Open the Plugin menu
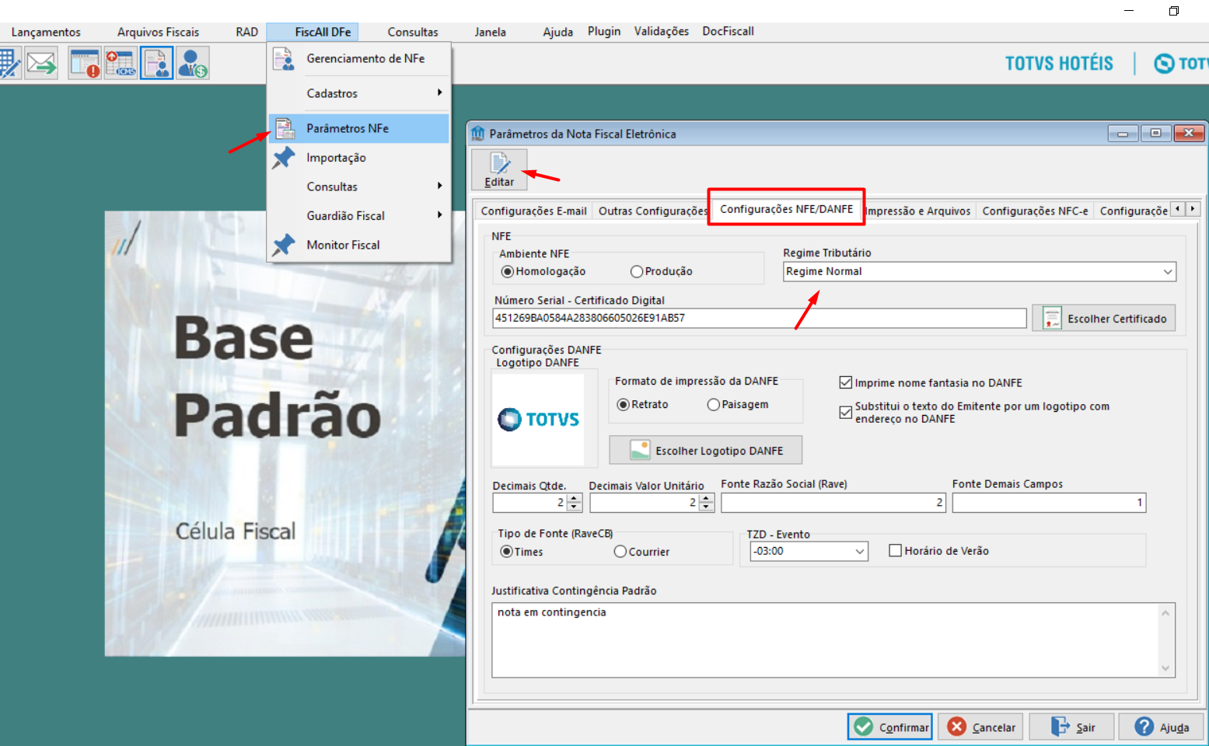Image resolution: width=1209 pixels, height=746 pixels. (x=604, y=31)
